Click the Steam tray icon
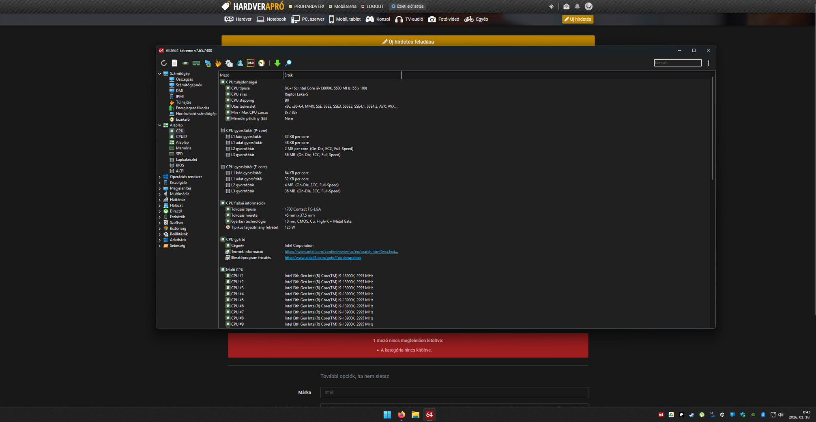The width and height of the screenshot is (816, 422). [x=691, y=415]
